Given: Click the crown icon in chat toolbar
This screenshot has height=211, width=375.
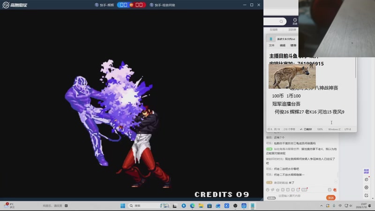Looking at the screenshot, I should [277, 190].
